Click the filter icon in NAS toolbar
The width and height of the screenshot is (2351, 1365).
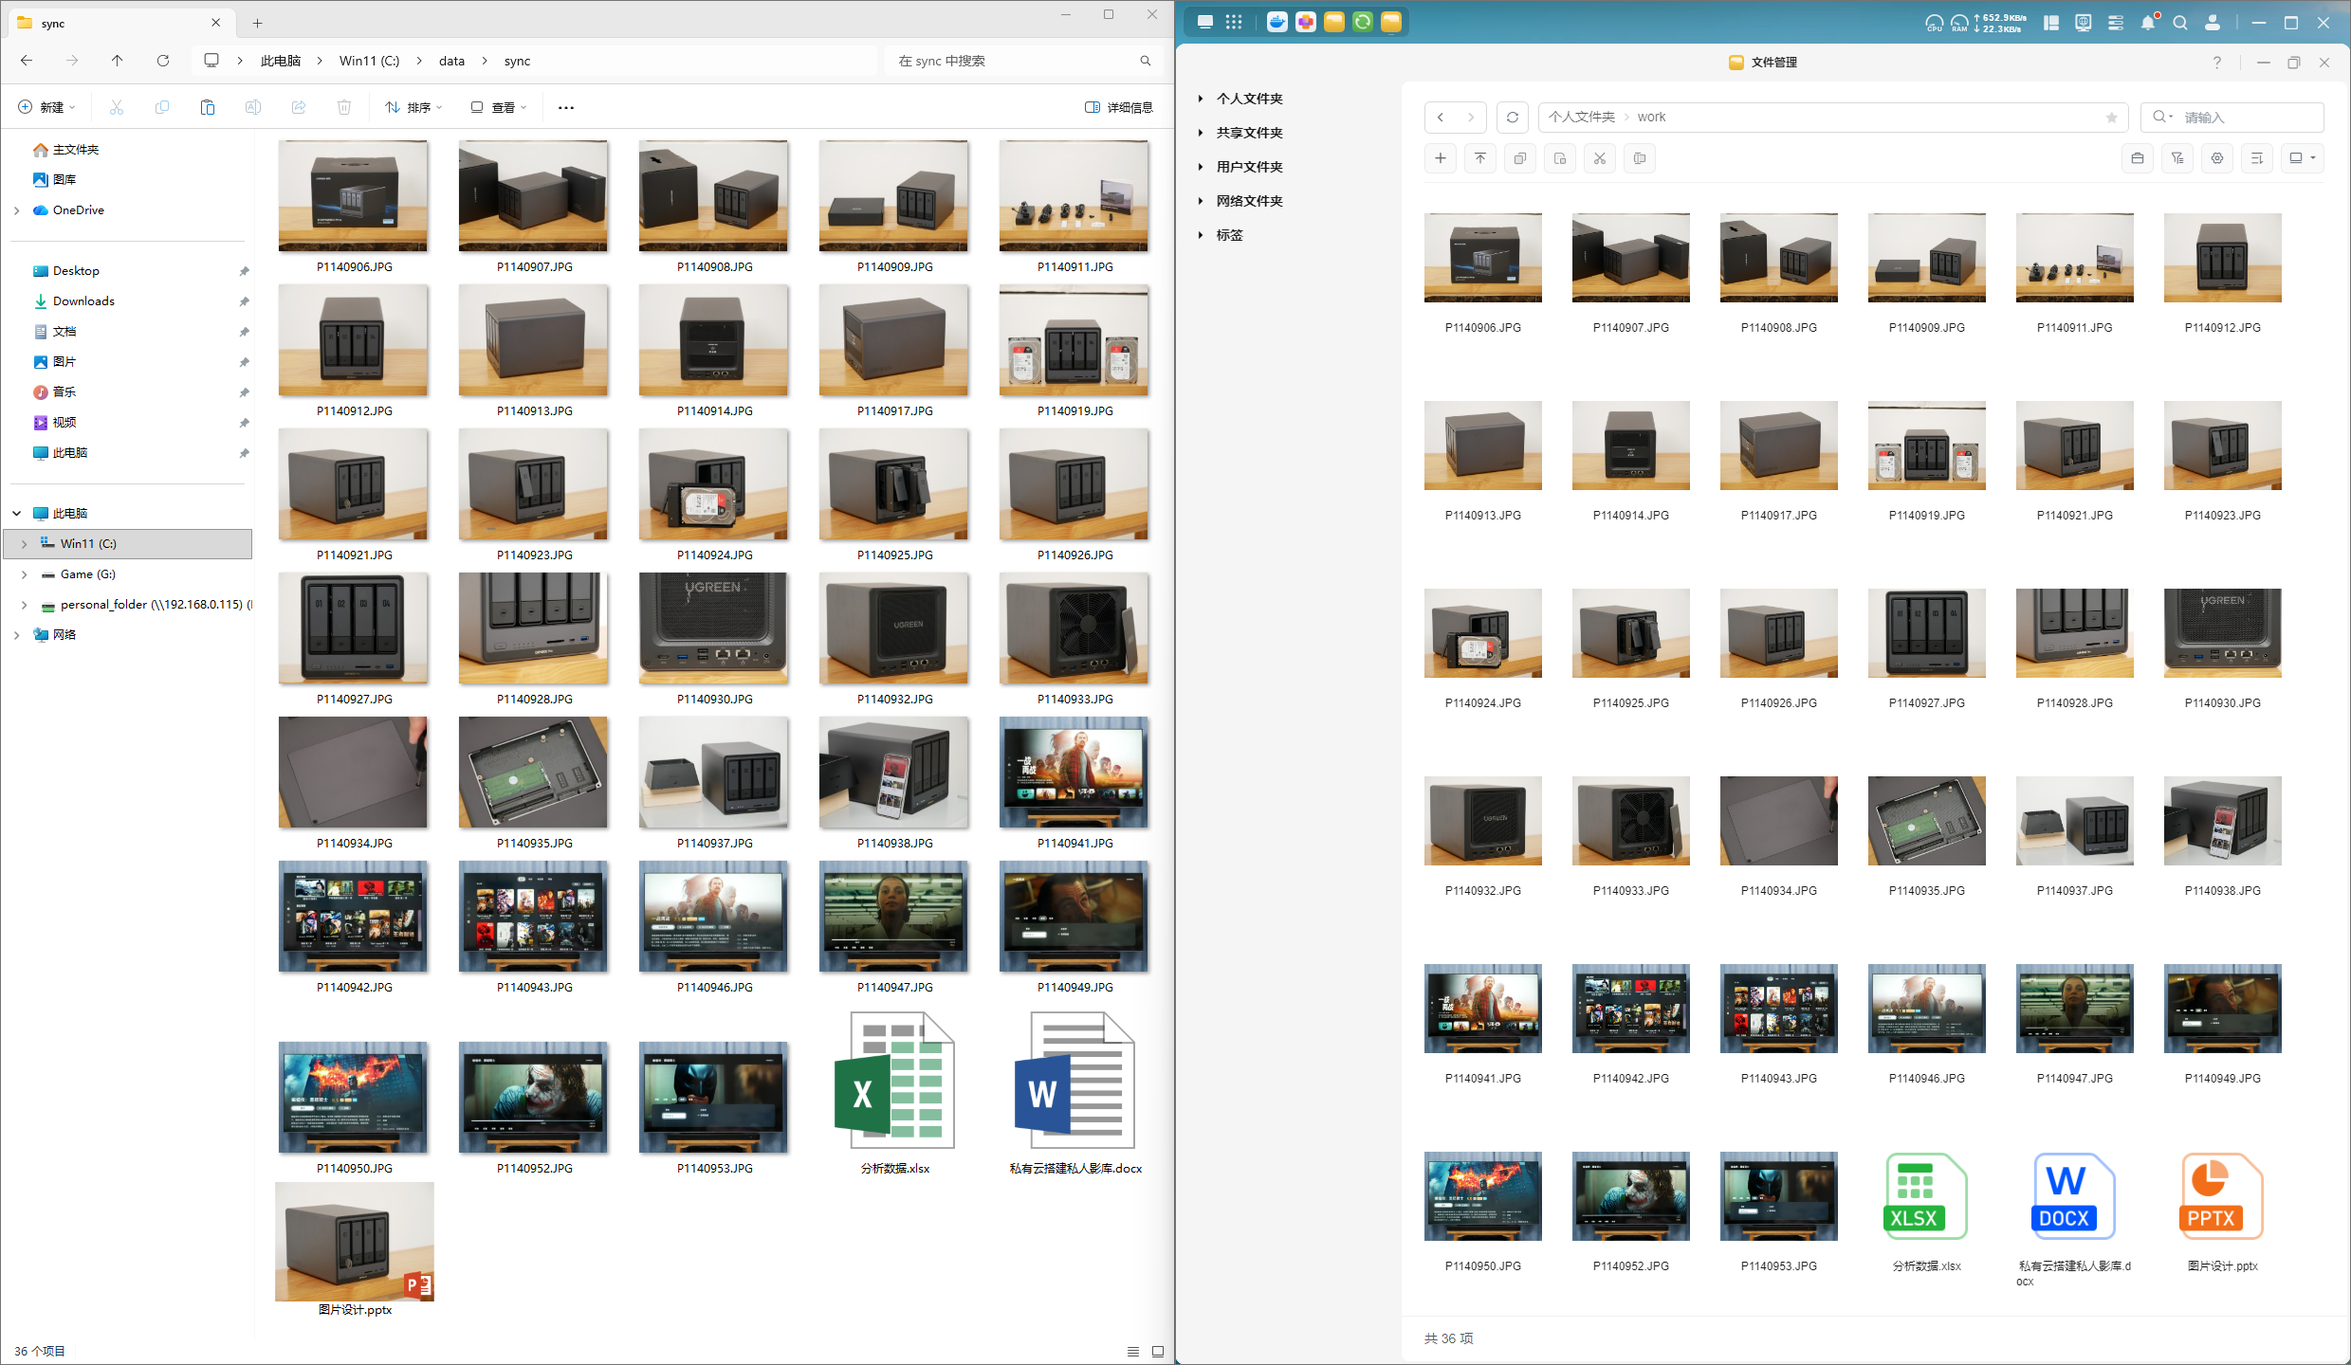pos(2177,158)
